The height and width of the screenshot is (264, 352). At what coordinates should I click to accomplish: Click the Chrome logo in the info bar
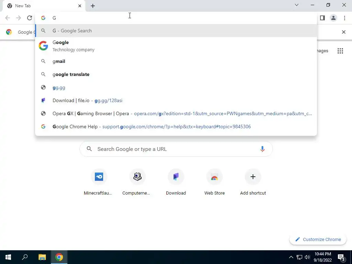(9, 32)
